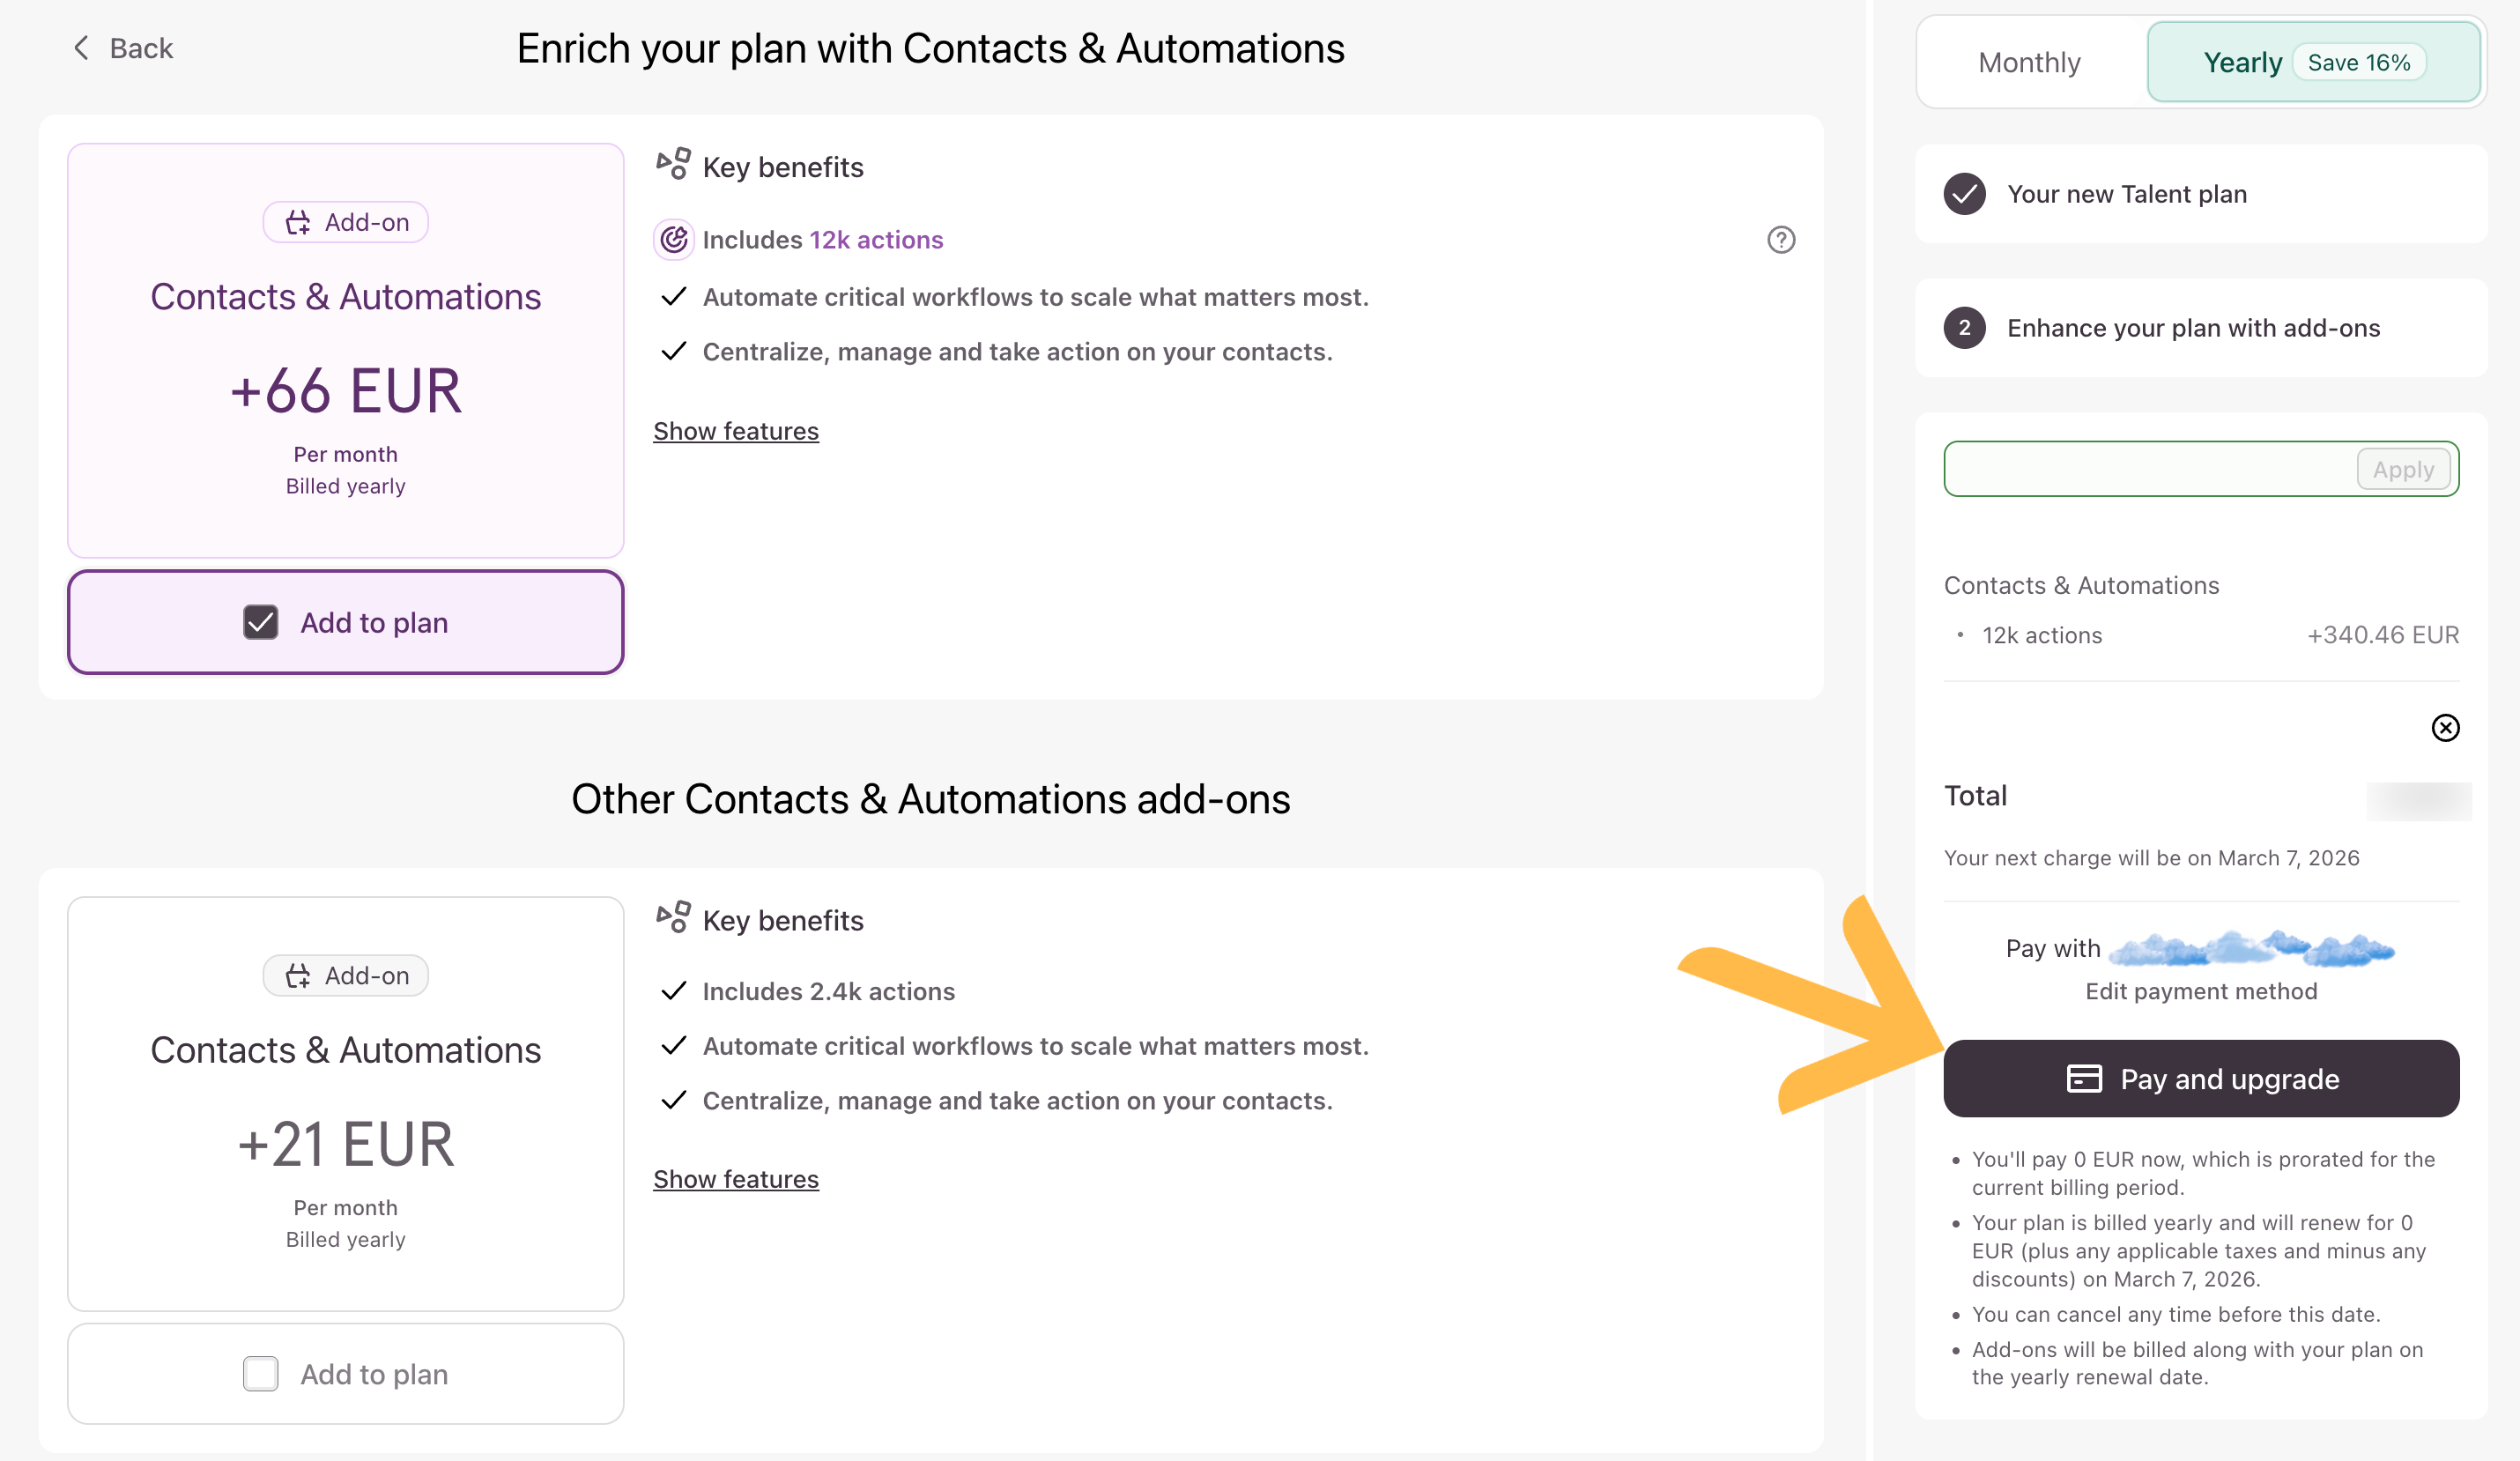The height and width of the screenshot is (1461, 2520).
Task: Click the remove circled X icon
Action: [2445, 728]
